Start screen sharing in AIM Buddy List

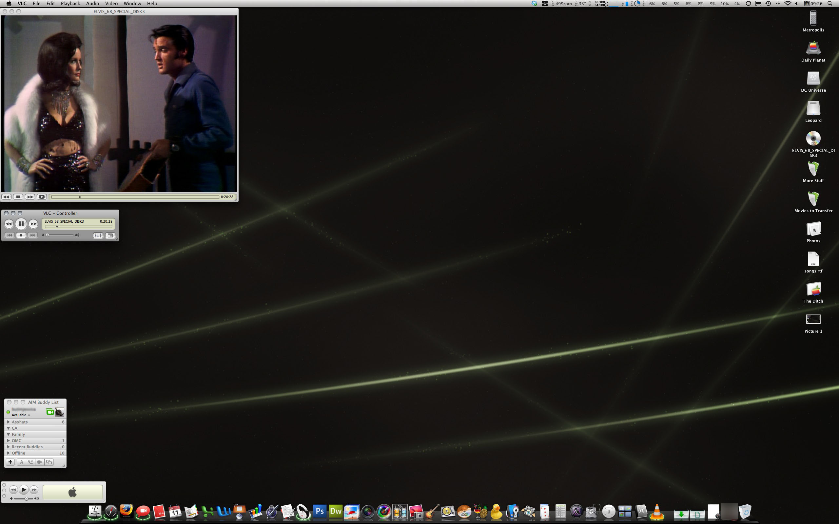[49, 462]
